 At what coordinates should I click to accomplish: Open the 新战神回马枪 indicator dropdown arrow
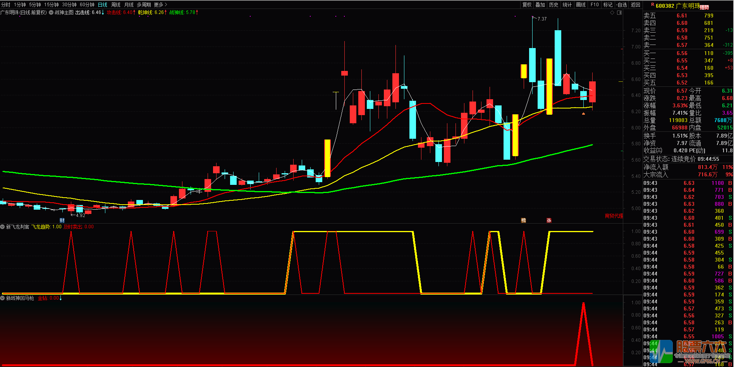(3, 298)
